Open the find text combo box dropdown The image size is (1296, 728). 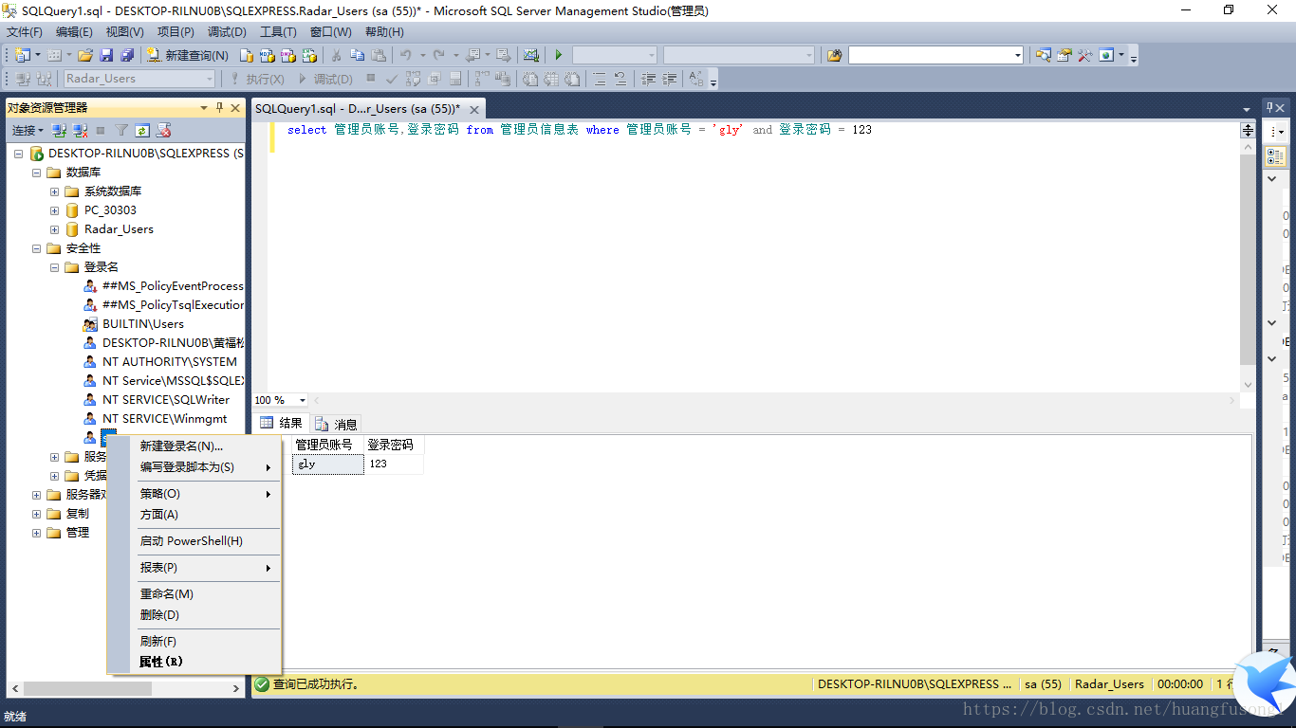pos(1018,56)
